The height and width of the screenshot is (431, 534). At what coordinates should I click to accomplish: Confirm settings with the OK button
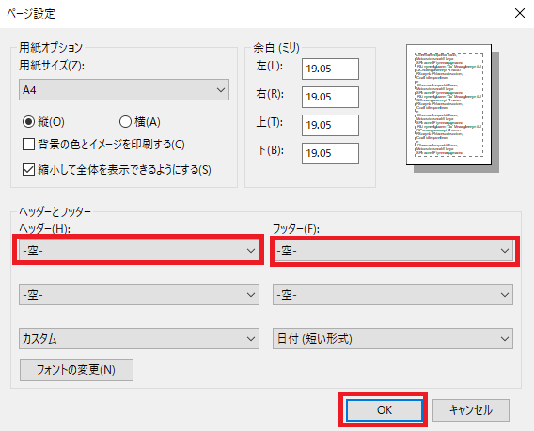[x=385, y=410]
